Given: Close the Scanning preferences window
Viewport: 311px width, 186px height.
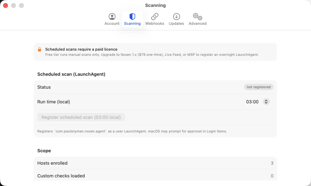Looking at the screenshot, I should [x=5, y=5].
